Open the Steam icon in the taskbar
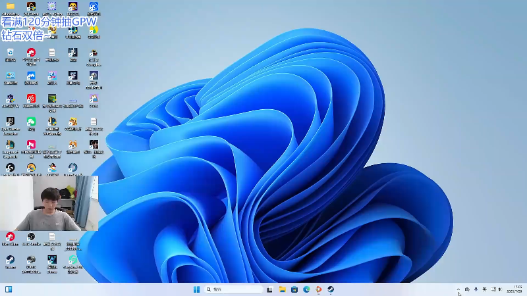This screenshot has height=296, width=527. coord(331,289)
